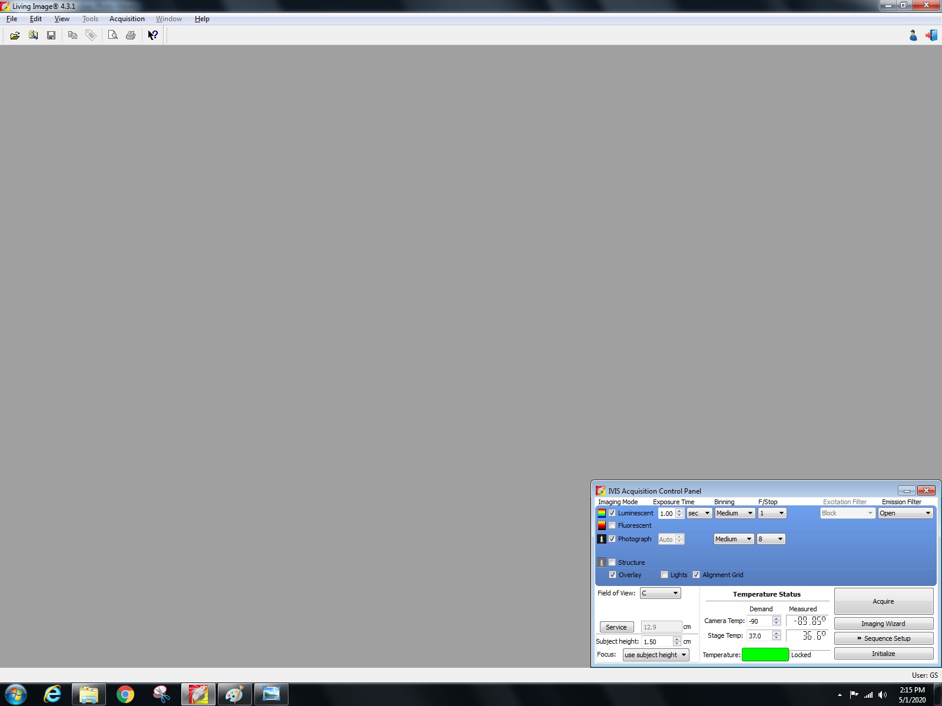This screenshot has width=942, height=706.
Task: Click the Acquire button
Action: coord(884,601)
